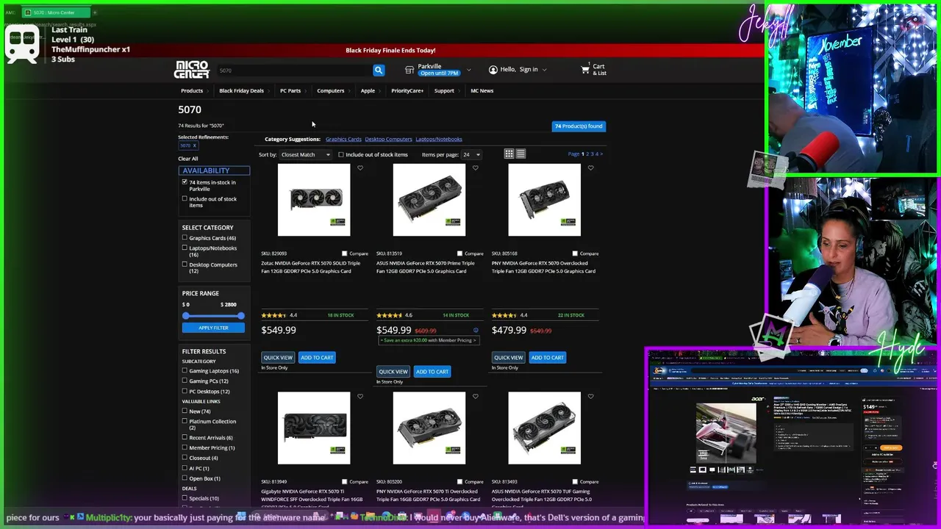
Task: Click the Parkville store icon
Action: tap(409, 70)
